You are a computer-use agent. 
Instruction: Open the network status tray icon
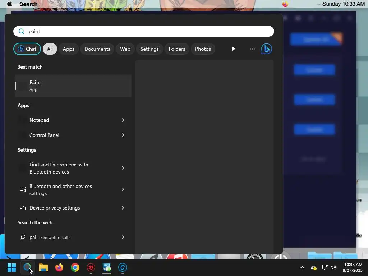click(x=325, y=267)
